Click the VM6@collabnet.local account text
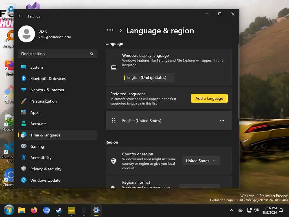The height and width of the screenshot is (217, 289). click(54, 37)
